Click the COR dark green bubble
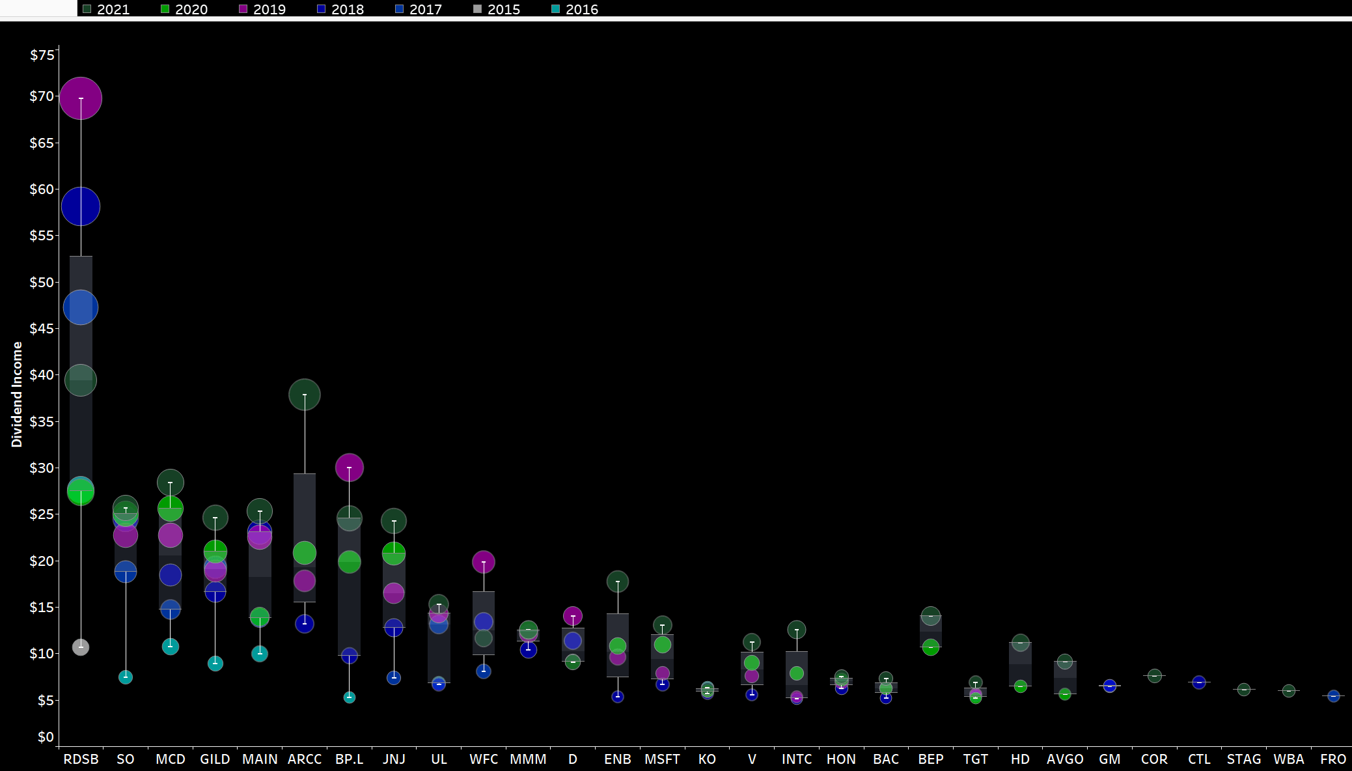Screen dimensions: 1352x771 (1154, 676)
